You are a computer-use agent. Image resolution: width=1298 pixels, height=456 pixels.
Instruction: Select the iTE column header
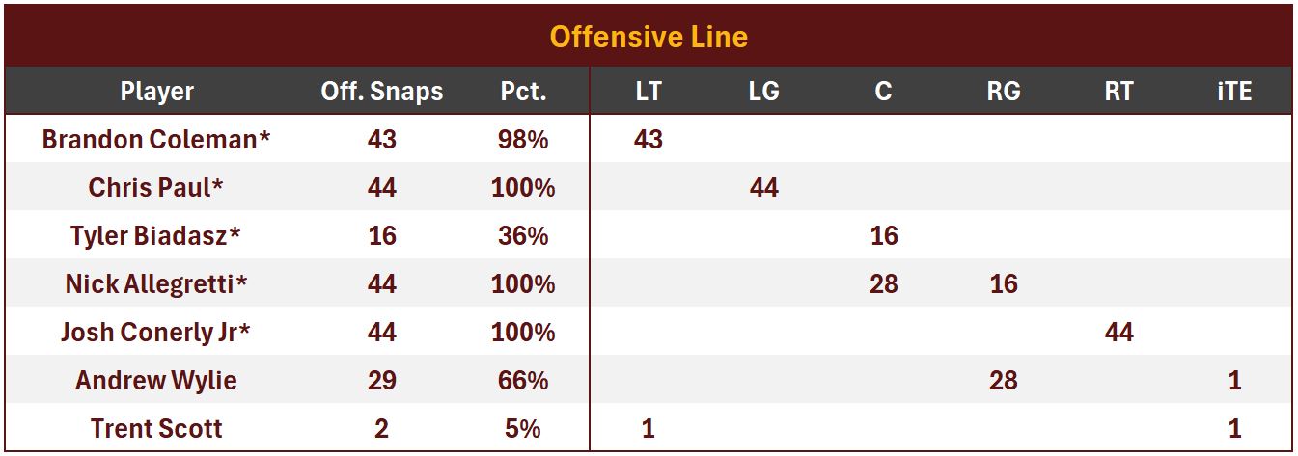pos(1234,92)
